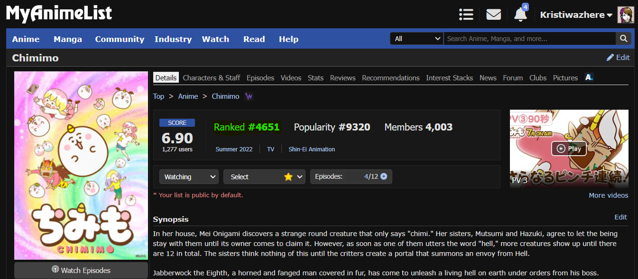Open the score Select dropdown

[264, 177]
